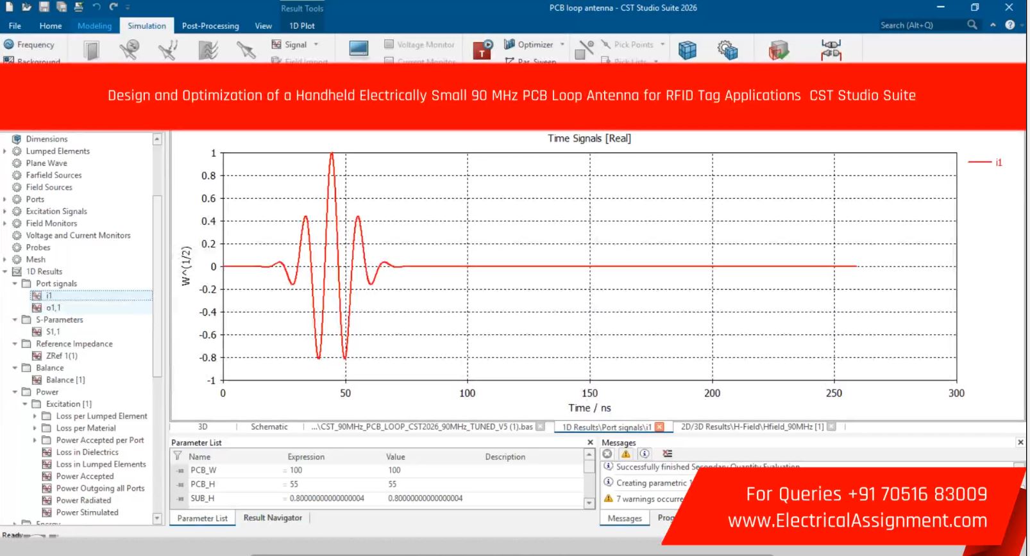The image size is (1030, 556).
Task: Switch to the Modeling ribbon tab
Action: tap(94, 26)
